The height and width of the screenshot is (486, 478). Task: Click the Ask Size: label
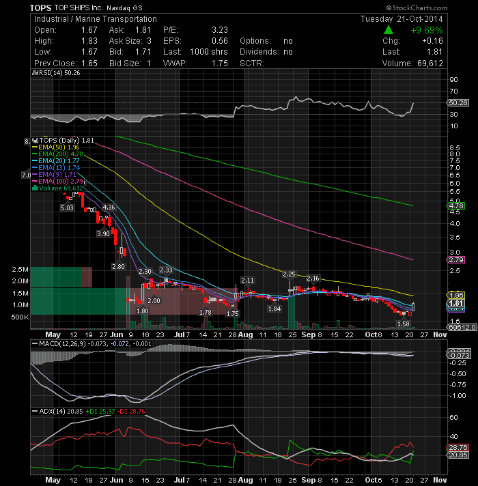pos(126,41)
